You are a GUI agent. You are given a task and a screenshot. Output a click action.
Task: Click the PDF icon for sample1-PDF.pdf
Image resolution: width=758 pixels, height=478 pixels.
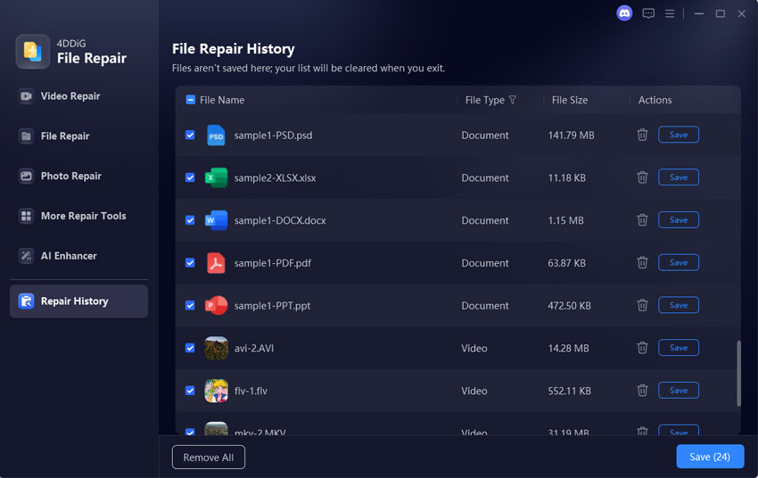pyautogui.click(x=216, y=263)
